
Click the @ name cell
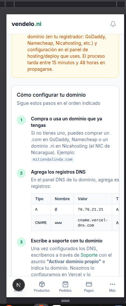(62, 210)
